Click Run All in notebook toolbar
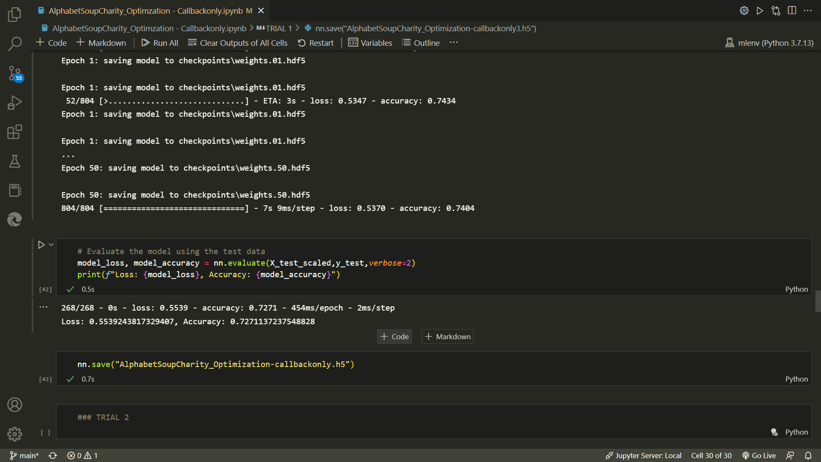This screenshot has height=462, width=821. pos(160,43)
